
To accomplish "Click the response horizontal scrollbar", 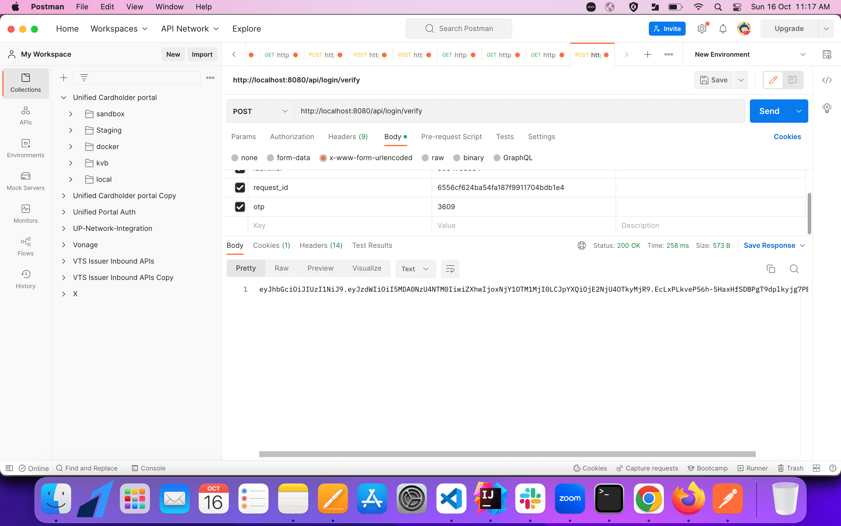I will (508, 454).
